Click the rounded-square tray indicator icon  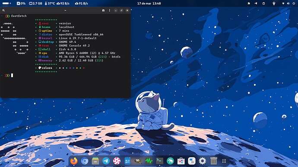coord(263,3)
